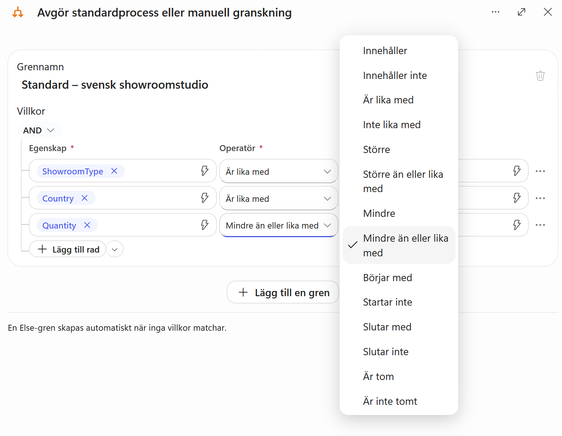Image resolution: width=562 pixels, height=436 pixels.
Task: Open more options for Quantity row
Action: [x=540, y=225]
